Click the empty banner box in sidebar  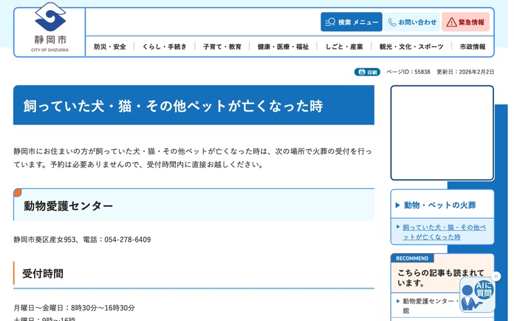tap(442, 133)
